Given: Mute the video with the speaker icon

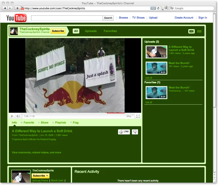Looking at the screenshot, I should [19, 116].
